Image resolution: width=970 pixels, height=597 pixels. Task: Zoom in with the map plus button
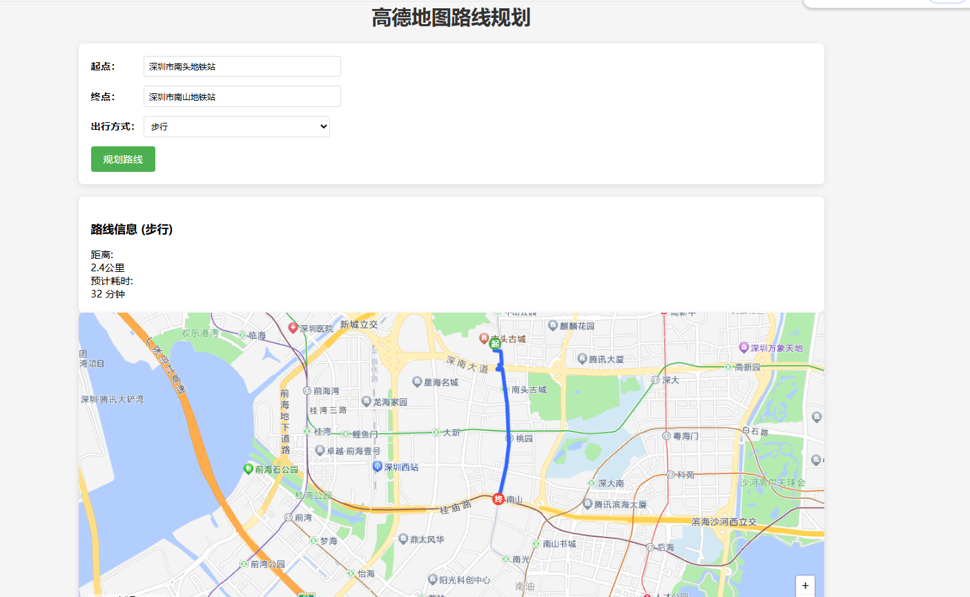(x=805, y=585)
